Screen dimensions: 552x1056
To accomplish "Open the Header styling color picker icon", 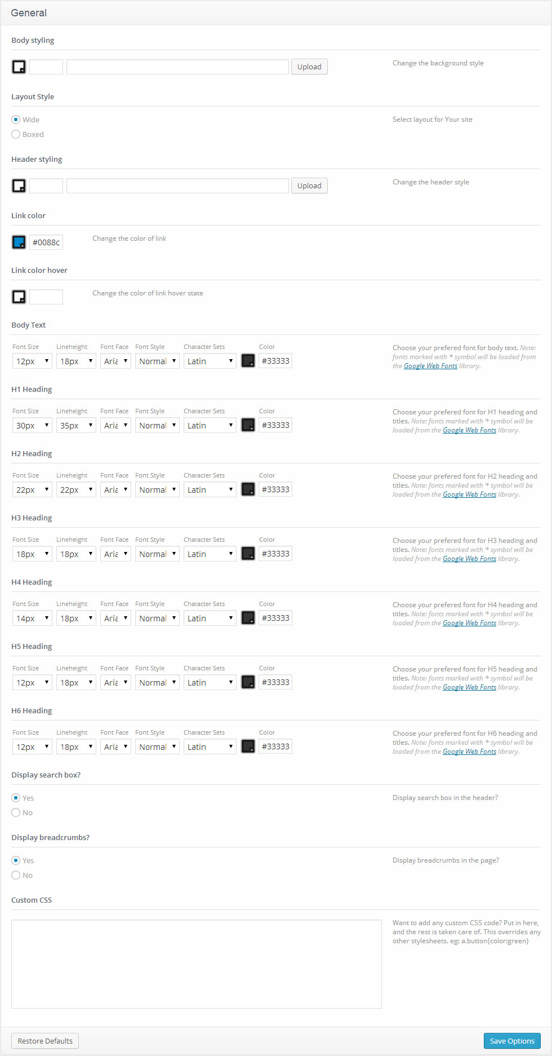I will coord(19,186).
